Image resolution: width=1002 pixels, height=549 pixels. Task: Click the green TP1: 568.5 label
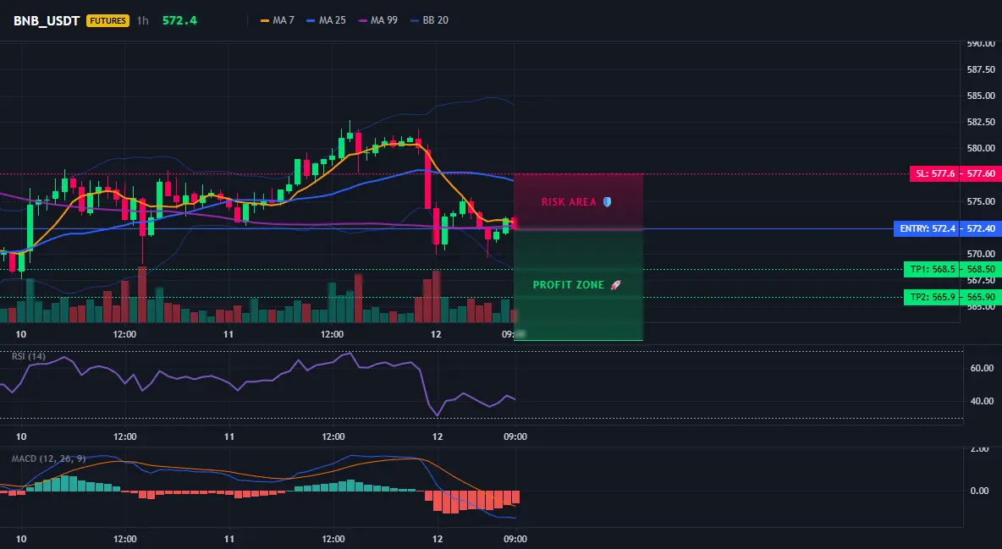pos(931,270)
